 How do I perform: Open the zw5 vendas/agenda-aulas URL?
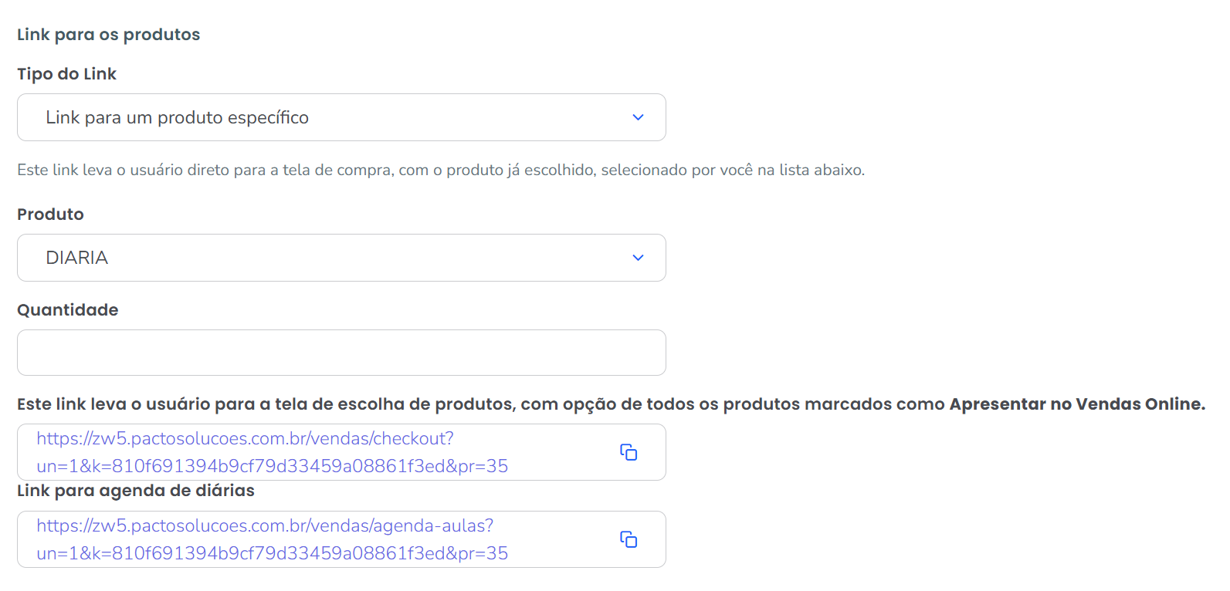click(x=265, y=526)
